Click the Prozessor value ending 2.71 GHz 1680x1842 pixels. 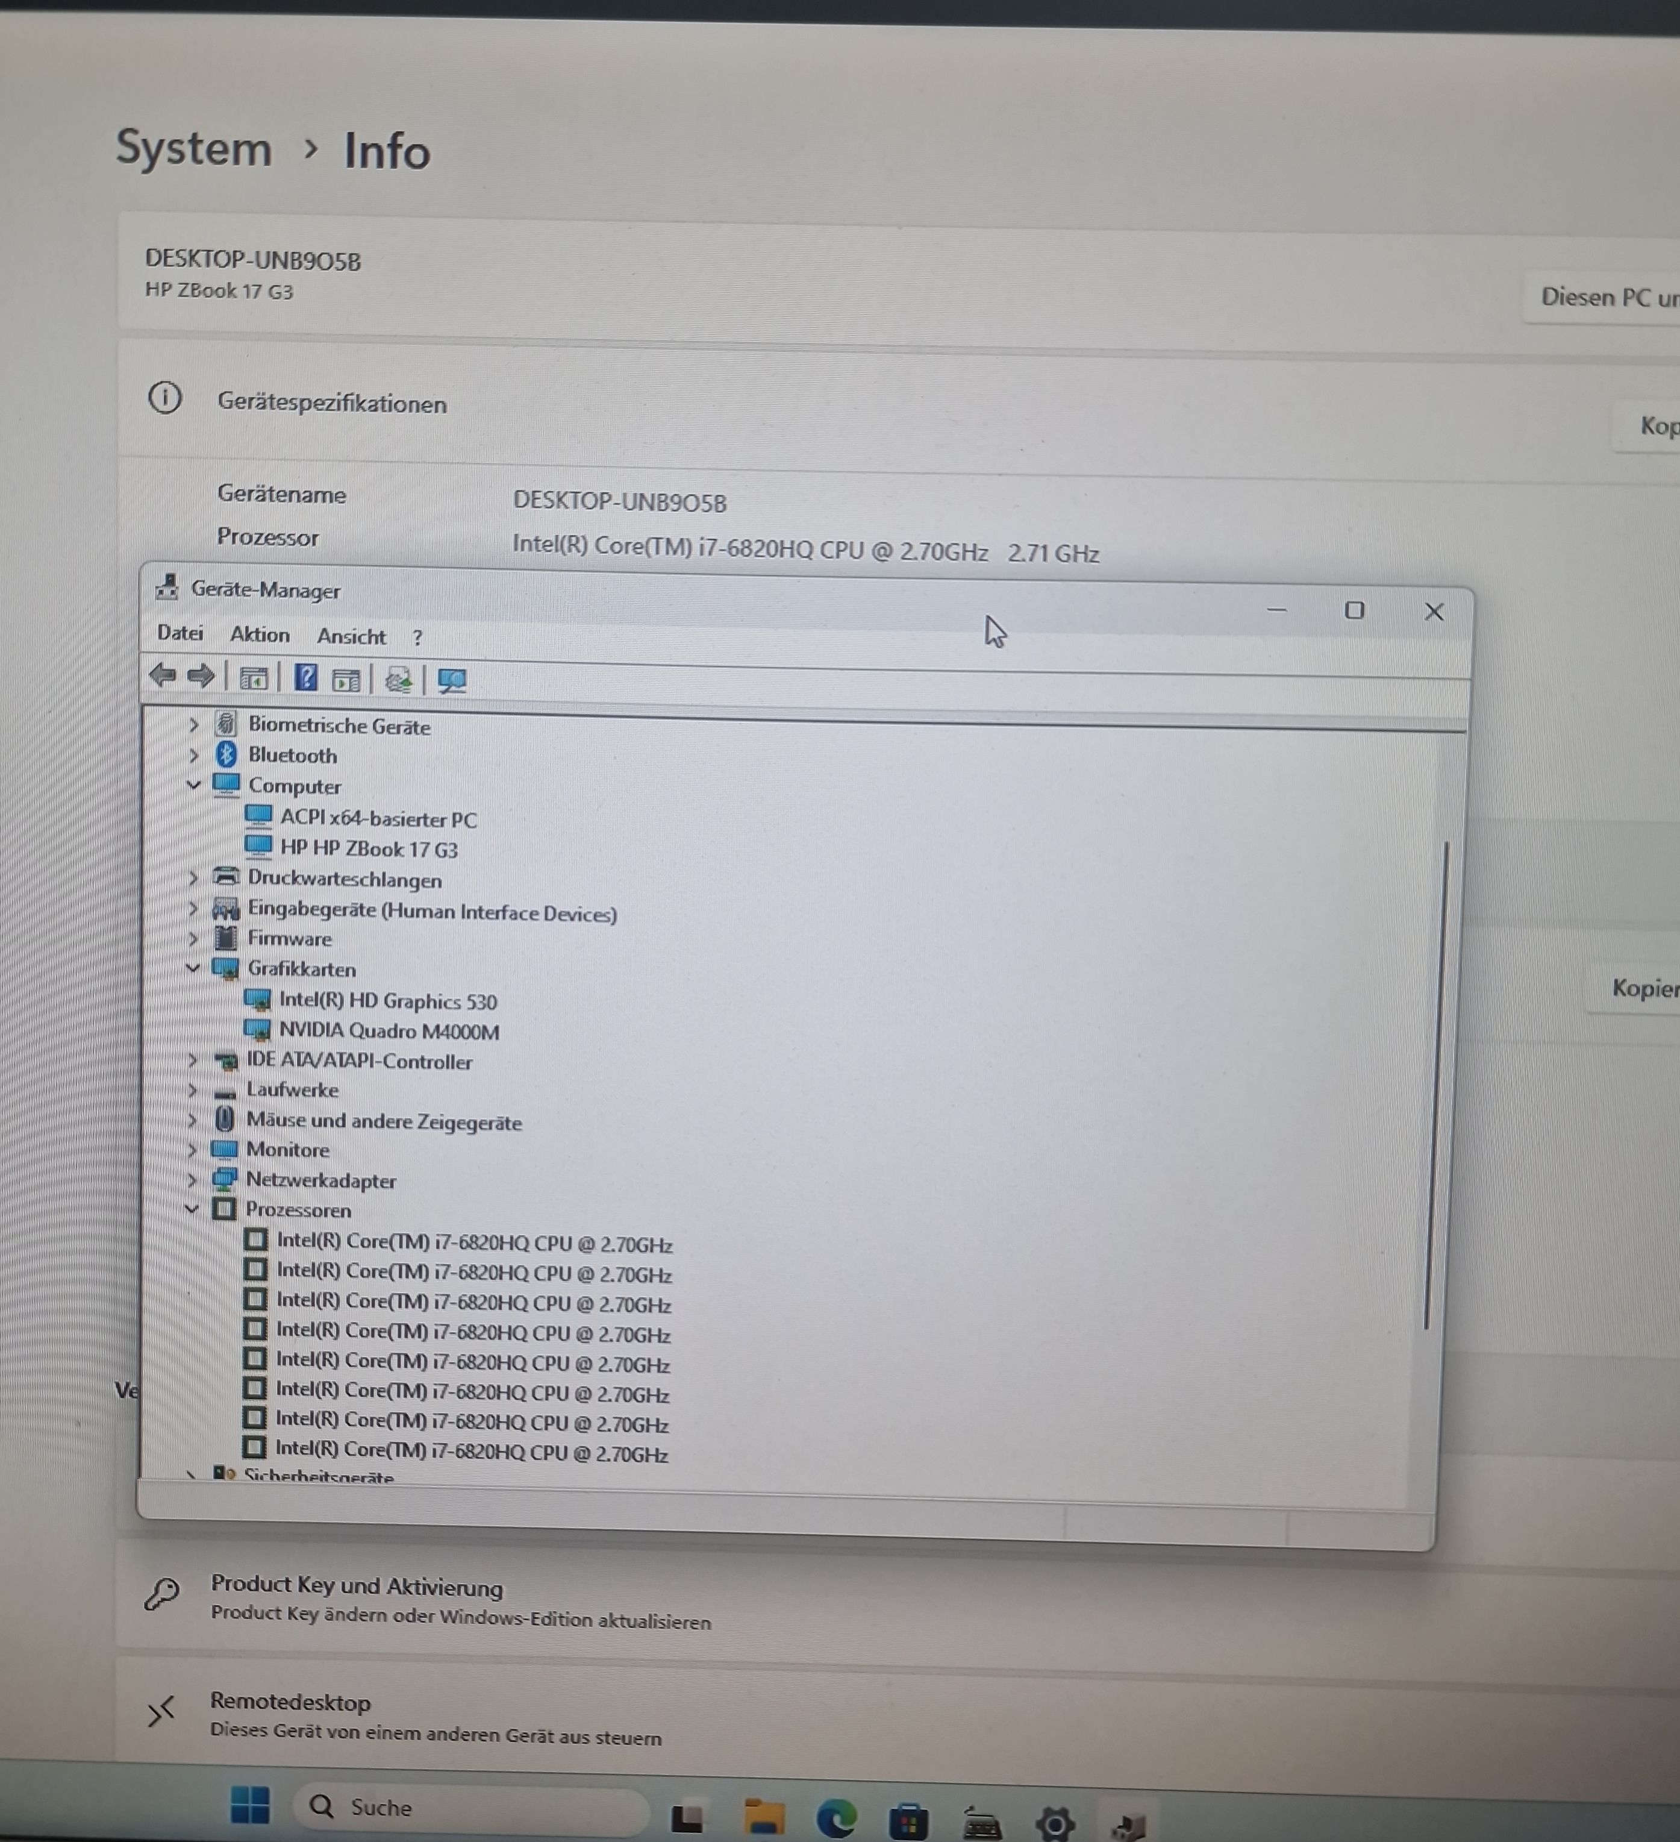[x=805, y=548]
